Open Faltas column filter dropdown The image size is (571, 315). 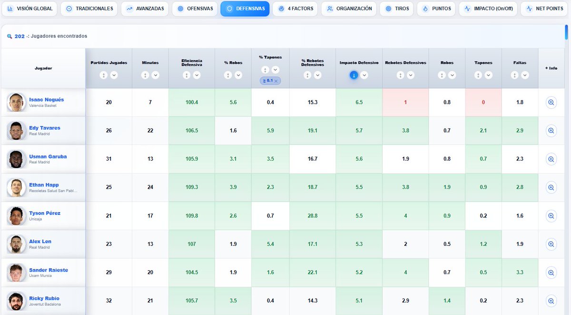(x=525, y=75)
